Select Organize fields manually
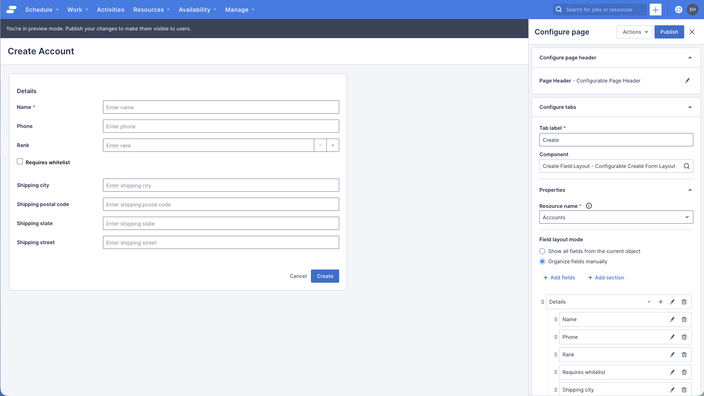The width and height of the screenshot is (704, 396). pyautogui.click(x=542, y=261)
